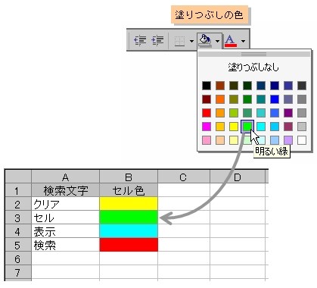Screen dimensions: 317x288
Task: Pick the magenta pink swatch
Action: (207, 127)
